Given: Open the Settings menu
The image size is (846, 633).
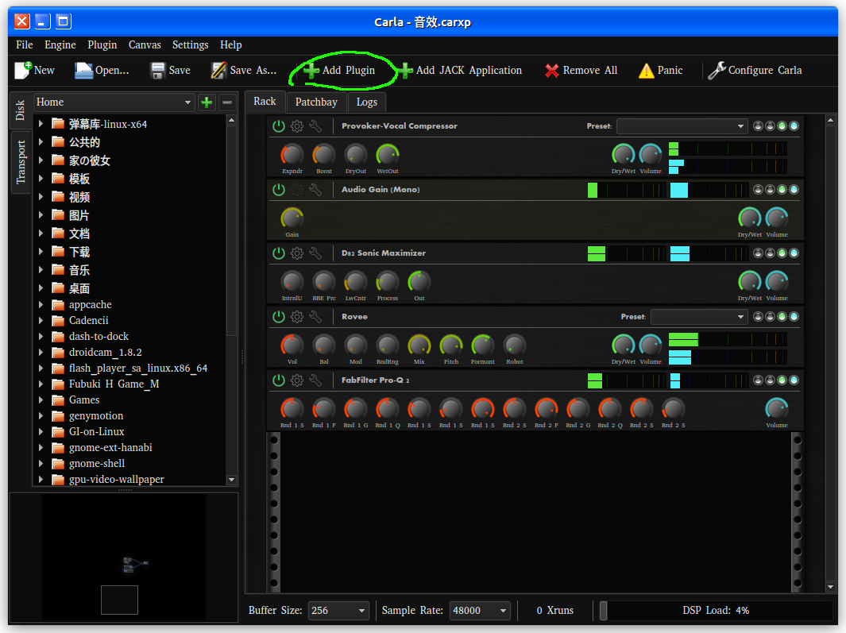Looking at the screenshot, I should (x=190, y=44).
